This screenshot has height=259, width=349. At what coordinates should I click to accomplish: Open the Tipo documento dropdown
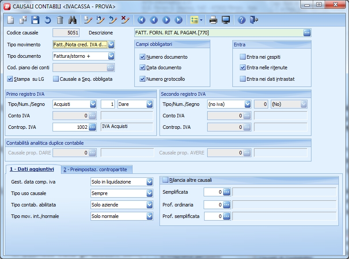coord(111,56)
